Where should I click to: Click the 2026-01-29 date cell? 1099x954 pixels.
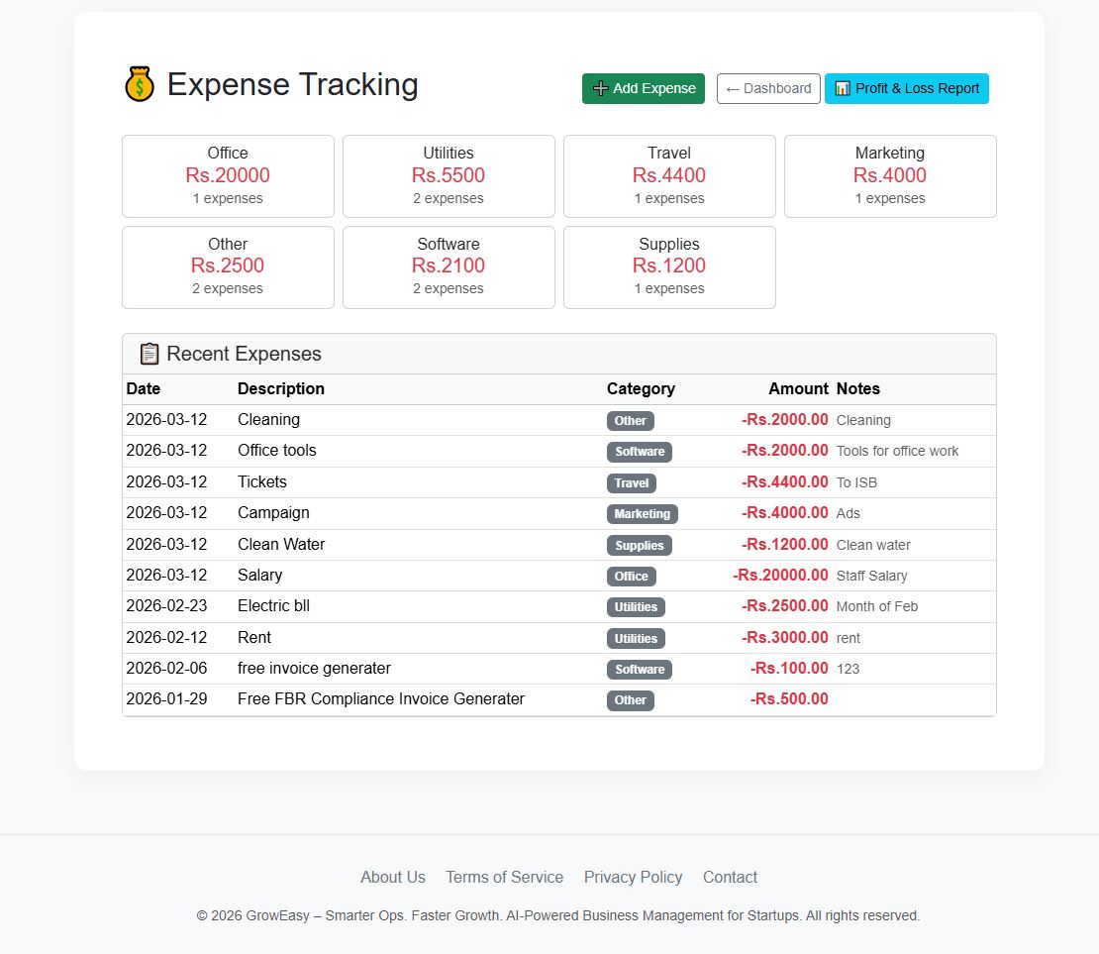[166, 699]
